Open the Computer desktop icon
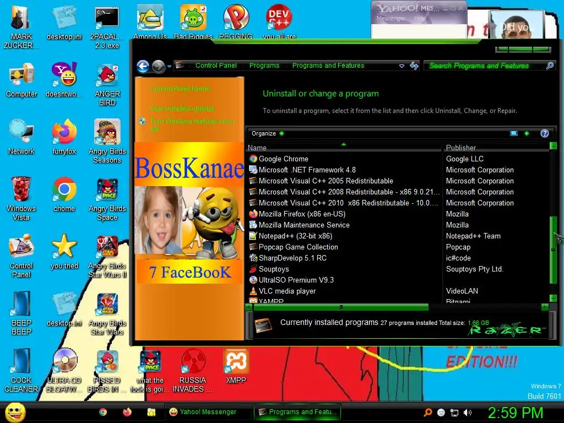This screenshot has height=423, width=564. point(21,80)
